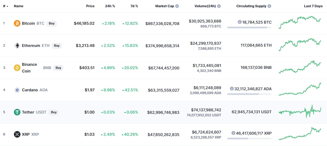327x146 pixels.
Task: Click the Bitcoin Buy button
Action: (x=52, y=23)
